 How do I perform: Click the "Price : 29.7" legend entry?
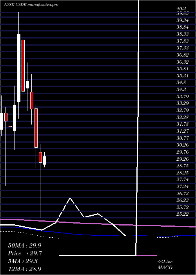click(x=25, y=253)
